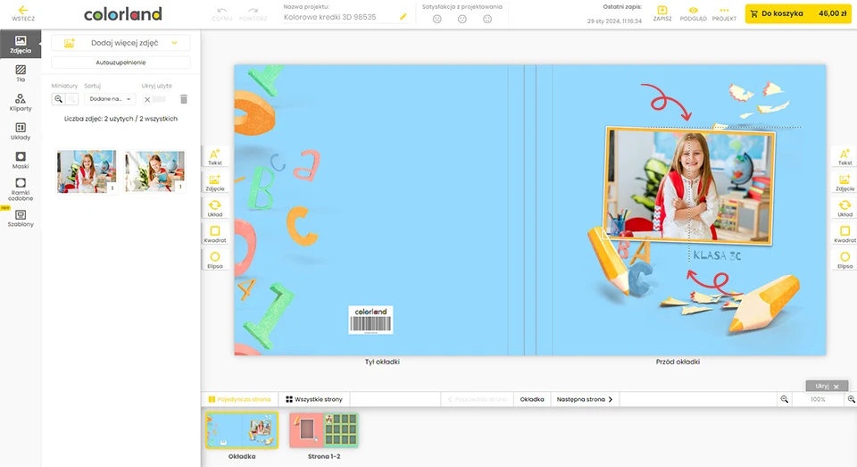The image size is (857, 467).
Task: Add photo with left Zdjęcie tool
Action: click(x=215, y=182)
